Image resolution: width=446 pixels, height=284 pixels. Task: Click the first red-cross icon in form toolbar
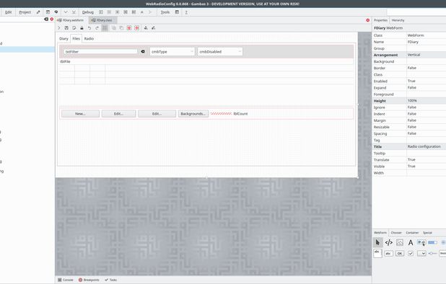129,28
